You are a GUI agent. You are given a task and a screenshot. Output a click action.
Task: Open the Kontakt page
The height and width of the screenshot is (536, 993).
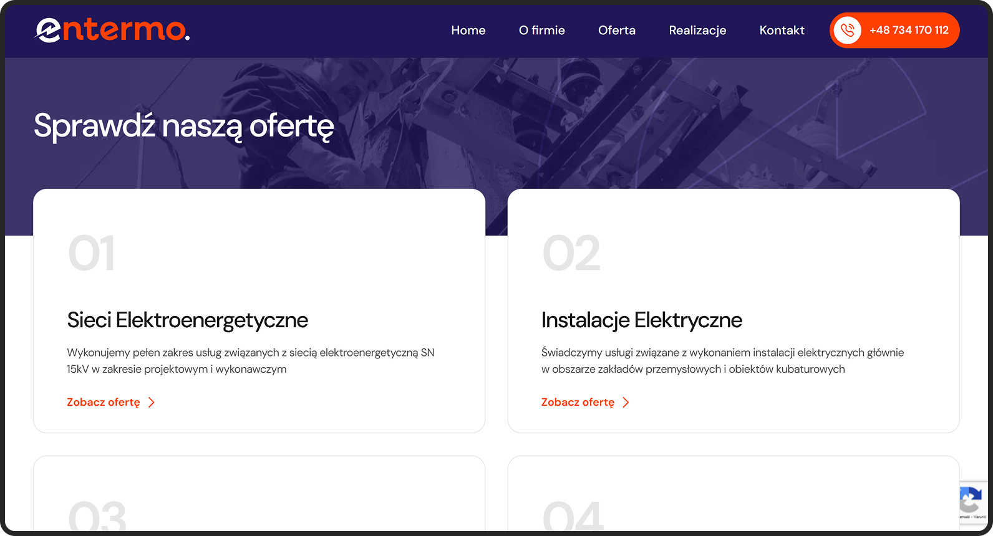click(x=782, y=30)
